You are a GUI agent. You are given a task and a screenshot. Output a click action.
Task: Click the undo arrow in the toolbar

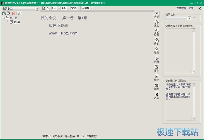(48, 8)
